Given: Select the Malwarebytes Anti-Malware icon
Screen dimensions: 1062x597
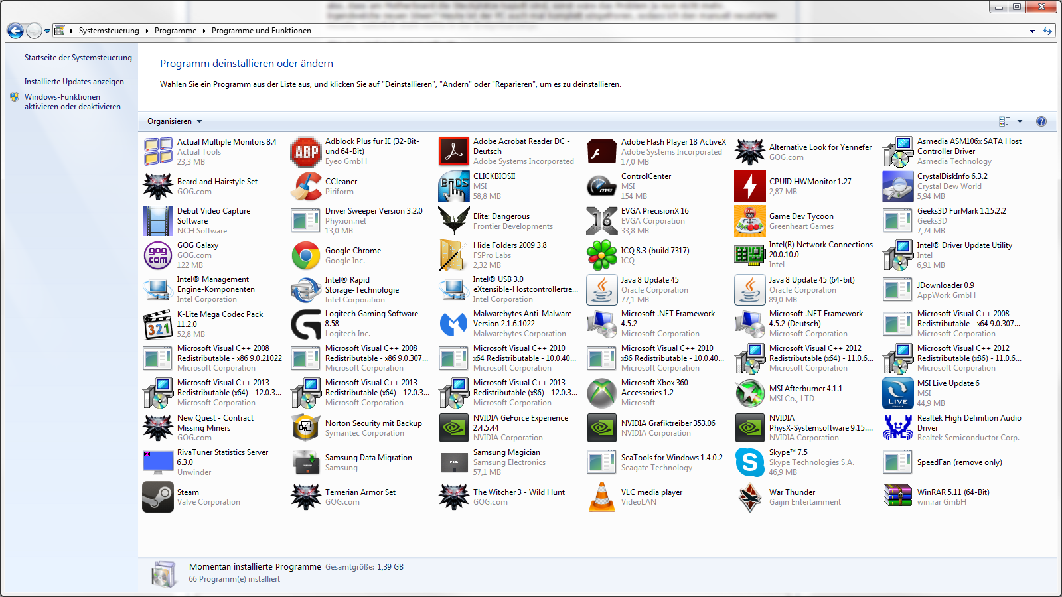Looking at the screenshot, I should (x=454, y=324).
